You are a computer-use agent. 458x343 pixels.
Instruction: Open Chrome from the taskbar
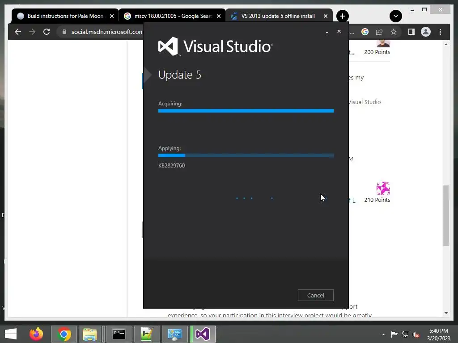pyautogui.click(x=64, y=334)
